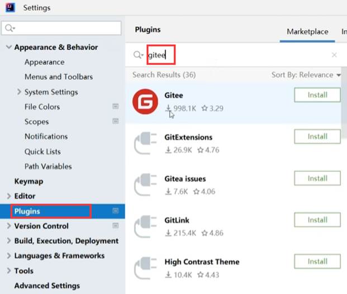Image resolution: width=347 pixels, height=294 pixels.
Task: Expand the System Settings node
Action: [x=19, y=91]
